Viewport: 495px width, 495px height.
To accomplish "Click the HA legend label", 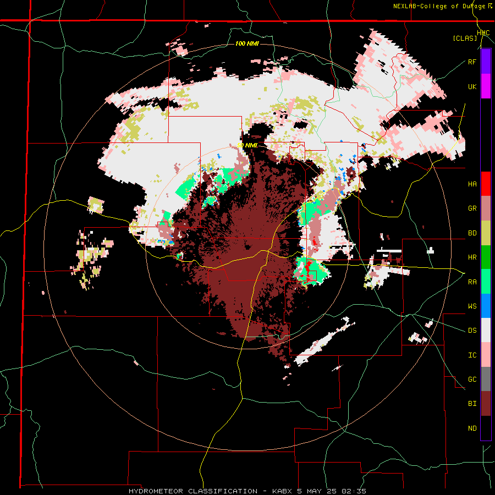I will (472, 184).
